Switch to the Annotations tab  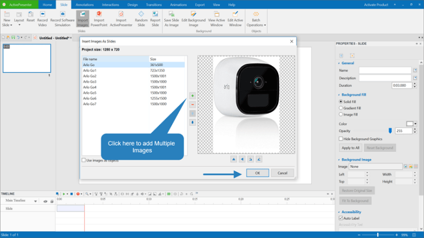pyautogui.click(x=84, y=5)
